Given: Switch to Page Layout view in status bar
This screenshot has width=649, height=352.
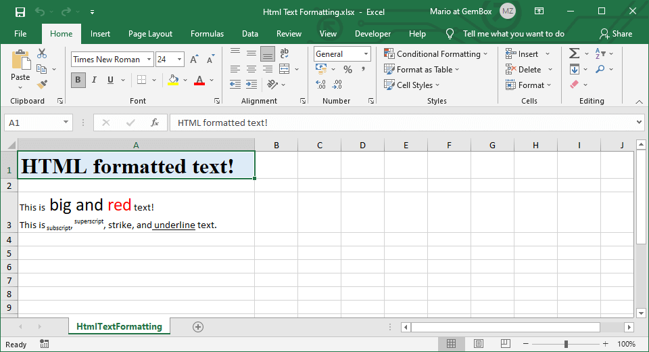Looking at the screenshot, I should pos(478,344).
